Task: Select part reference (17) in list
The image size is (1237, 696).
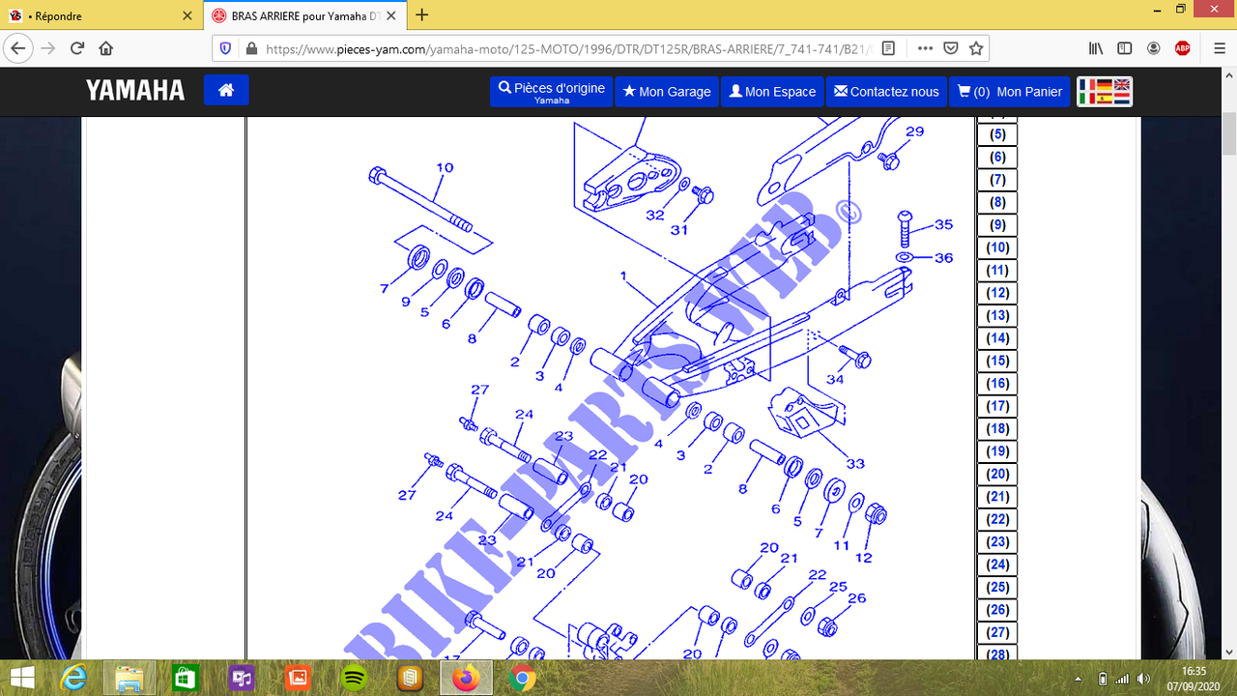Action: [x=997, y=406]
